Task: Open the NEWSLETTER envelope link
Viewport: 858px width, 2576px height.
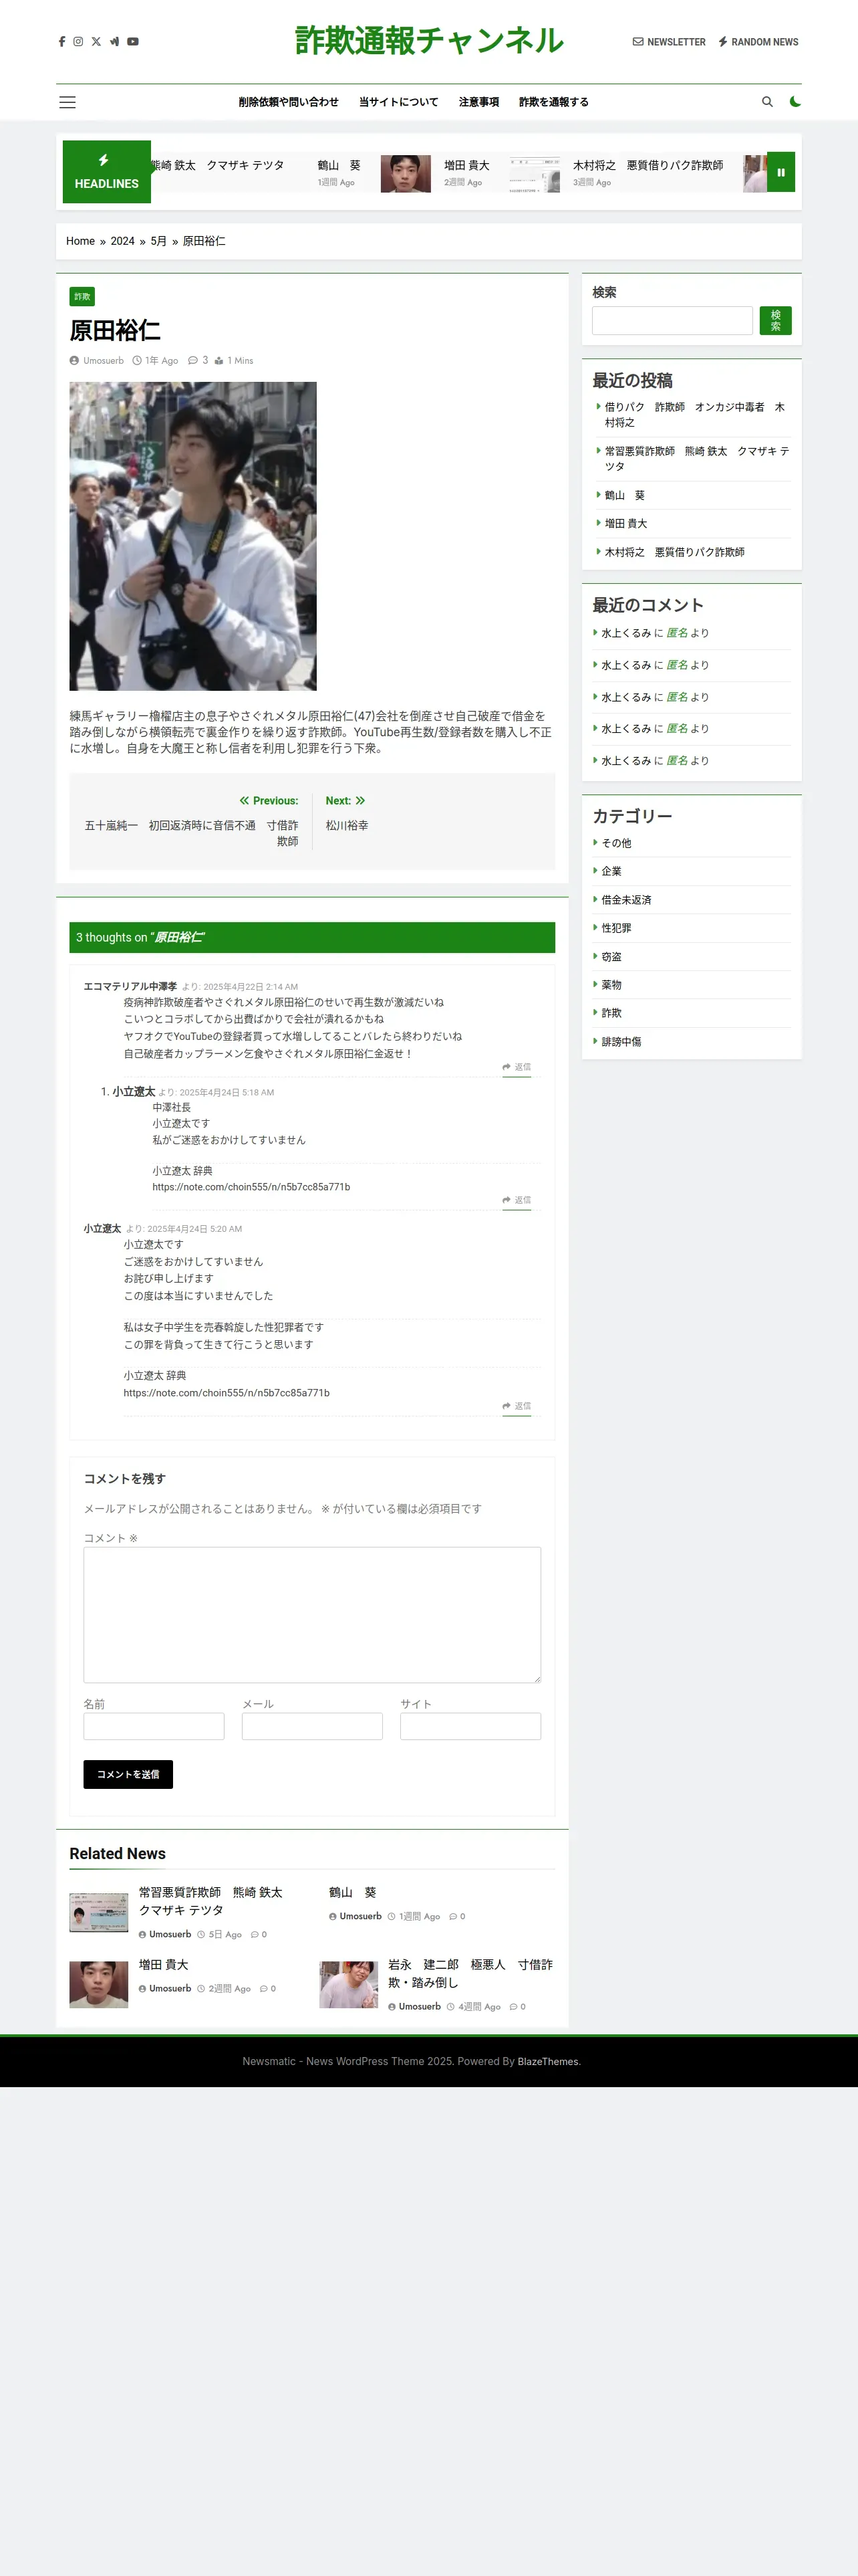Action: click(669, 42)
